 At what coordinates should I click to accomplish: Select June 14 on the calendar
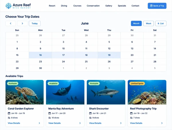coord(155,49)
